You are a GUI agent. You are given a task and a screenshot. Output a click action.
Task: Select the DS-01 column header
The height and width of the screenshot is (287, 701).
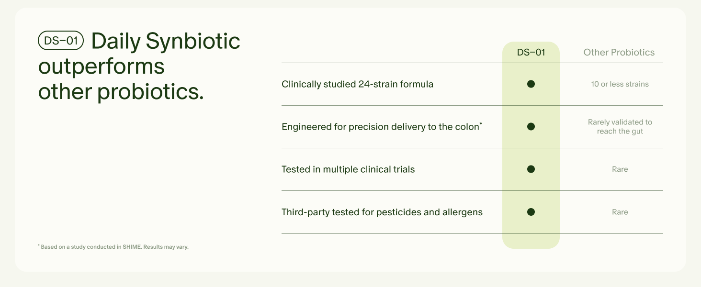pyautogui.click(x=531, y=53)
